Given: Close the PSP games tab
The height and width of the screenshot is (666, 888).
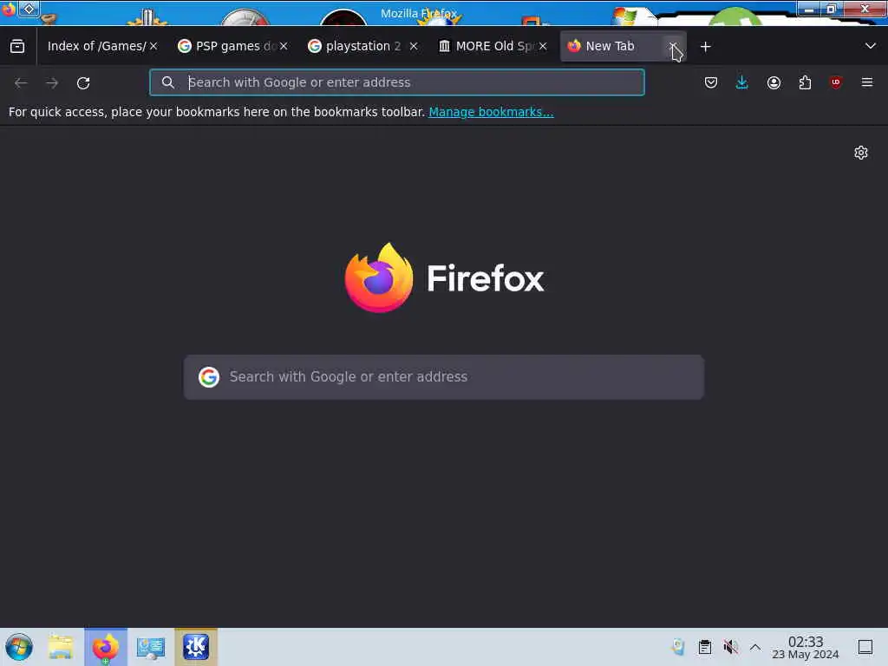Looking at the screenshot, I should click(x=284, y=47).
